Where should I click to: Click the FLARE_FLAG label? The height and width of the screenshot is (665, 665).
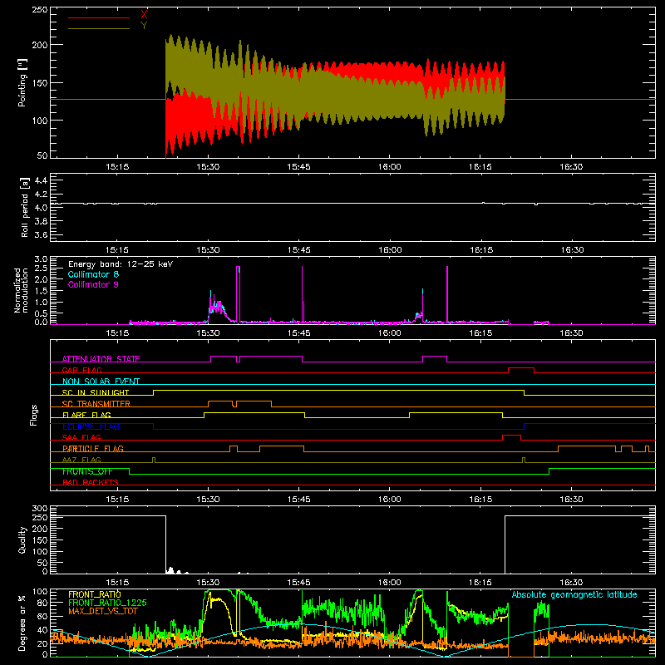tap(86, 415)
